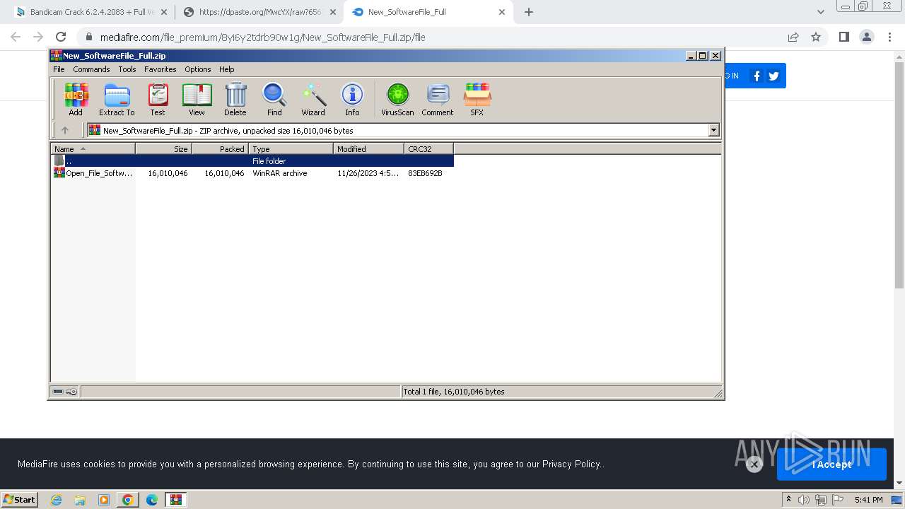Open the Windows Start menu
This screenshot has width=905, height=509.
pos(19,499)
